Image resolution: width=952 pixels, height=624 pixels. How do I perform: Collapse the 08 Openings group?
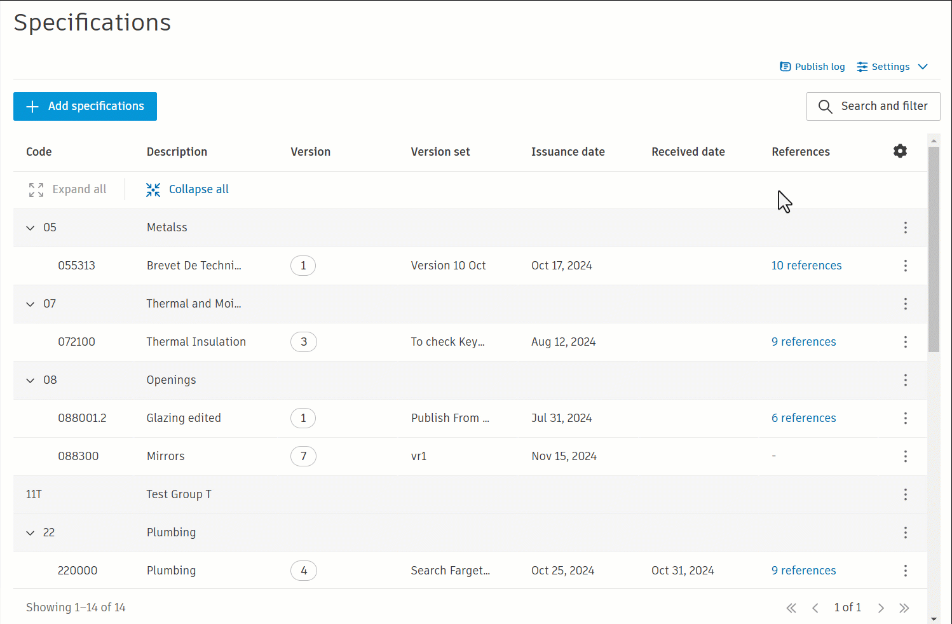[31, 380]
